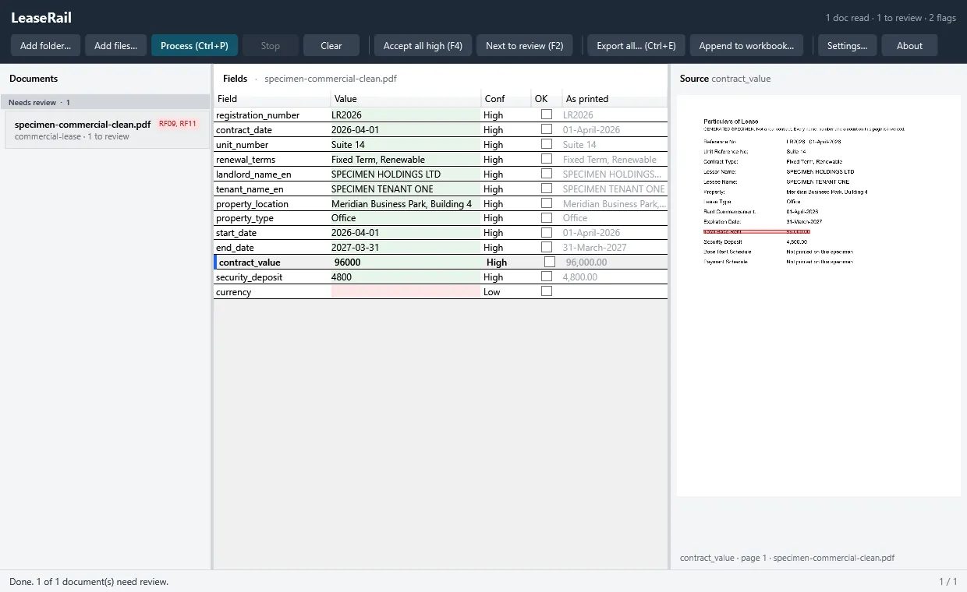Click the Needs review group header

coord(106,102)
